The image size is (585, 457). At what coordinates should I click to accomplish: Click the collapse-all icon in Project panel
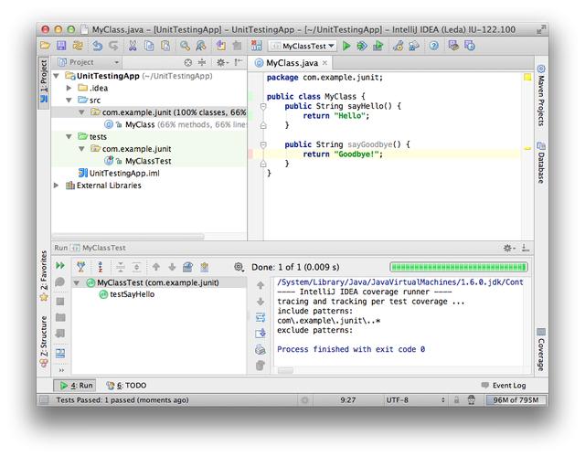coord(202,62)
